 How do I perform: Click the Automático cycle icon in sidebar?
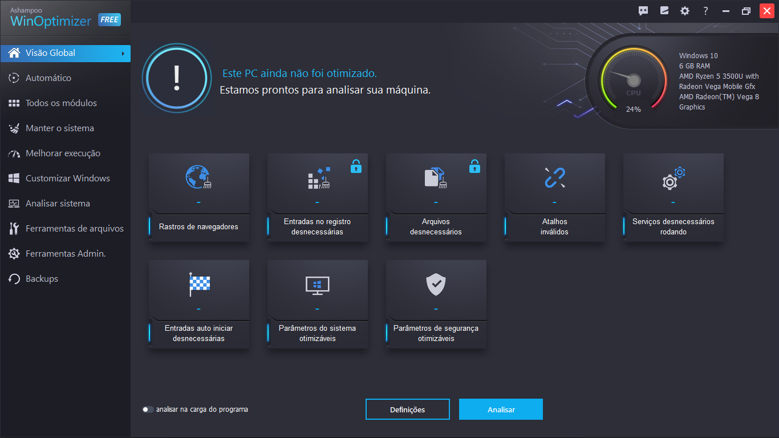[14, 78]
